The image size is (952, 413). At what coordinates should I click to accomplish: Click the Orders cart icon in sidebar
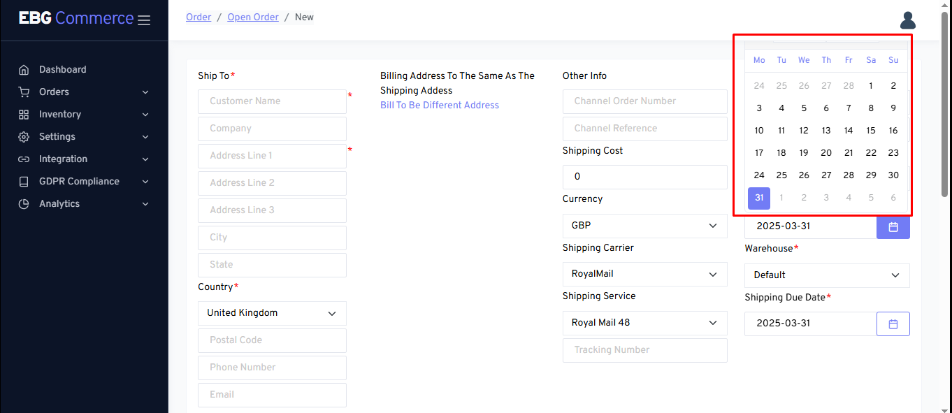(x=24, y=92)
